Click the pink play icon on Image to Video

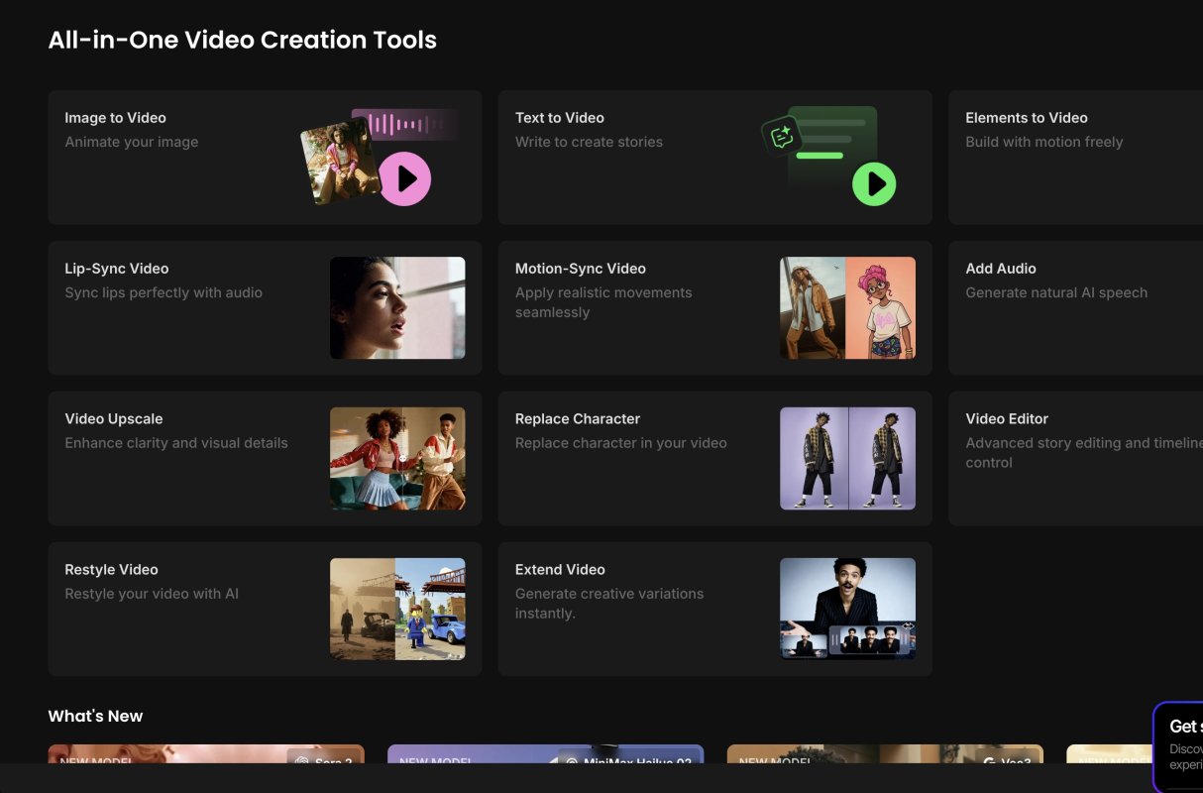pyautogui.click(x=405, y=178)
